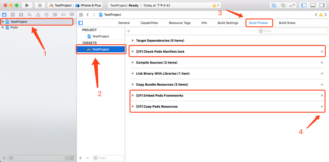This screenshot has width=329, height=162.
Task: Switch to the Resource Tags tab
Action: click(180, 23)
